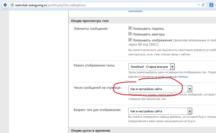Open the address history dropdown triangle
This screenshot has width=216, height=133.
coord(198,5)
